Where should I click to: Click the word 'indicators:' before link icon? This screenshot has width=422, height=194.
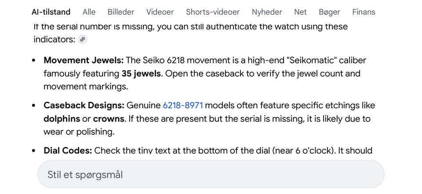point(54,40)
